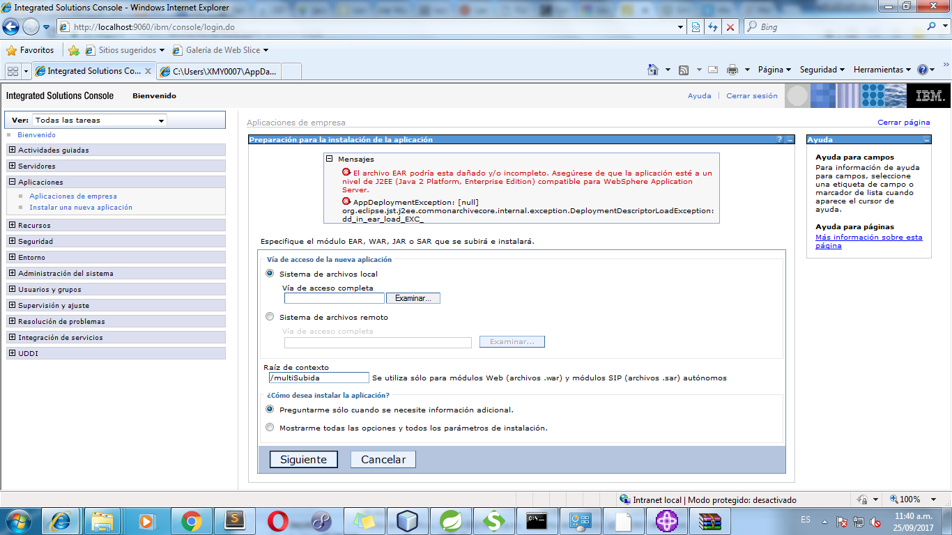Open Windows Explorer folder taskbar icon
This screenshot has height=535, width=952.
102,520
